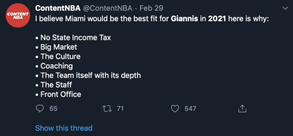
Task: Click the Feb 29 timestamp
Action: click(151, 8)
